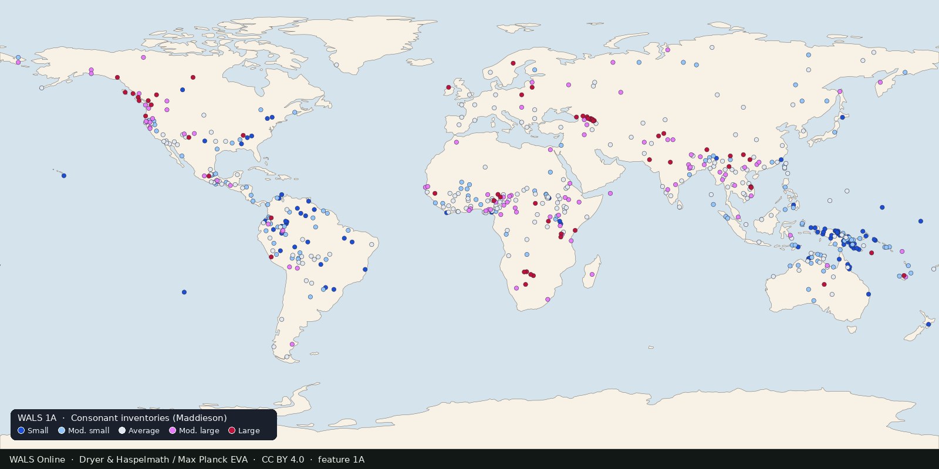939x469 pixels.
Task: Select the dark blue marker at Hawaii
Action: 64,176
